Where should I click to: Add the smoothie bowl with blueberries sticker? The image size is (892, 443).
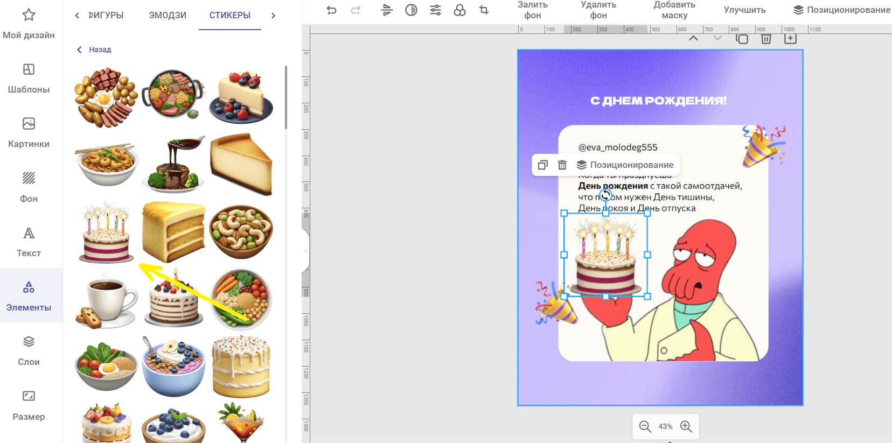point(173,366)
